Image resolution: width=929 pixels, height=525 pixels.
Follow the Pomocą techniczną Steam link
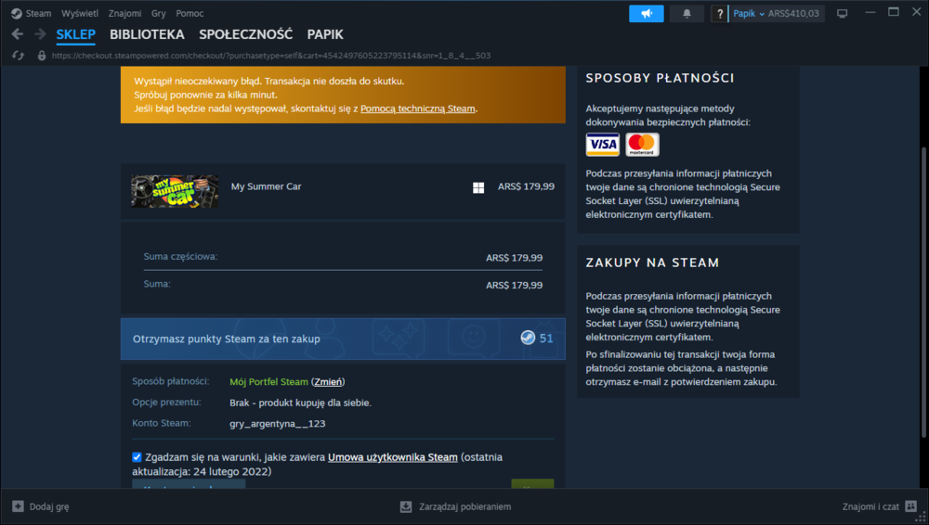coord(418,109)
